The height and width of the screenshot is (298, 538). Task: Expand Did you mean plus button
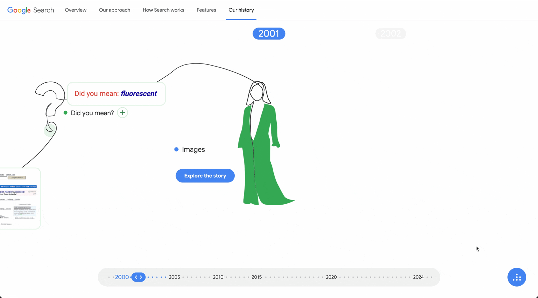(x=122, y=113)
